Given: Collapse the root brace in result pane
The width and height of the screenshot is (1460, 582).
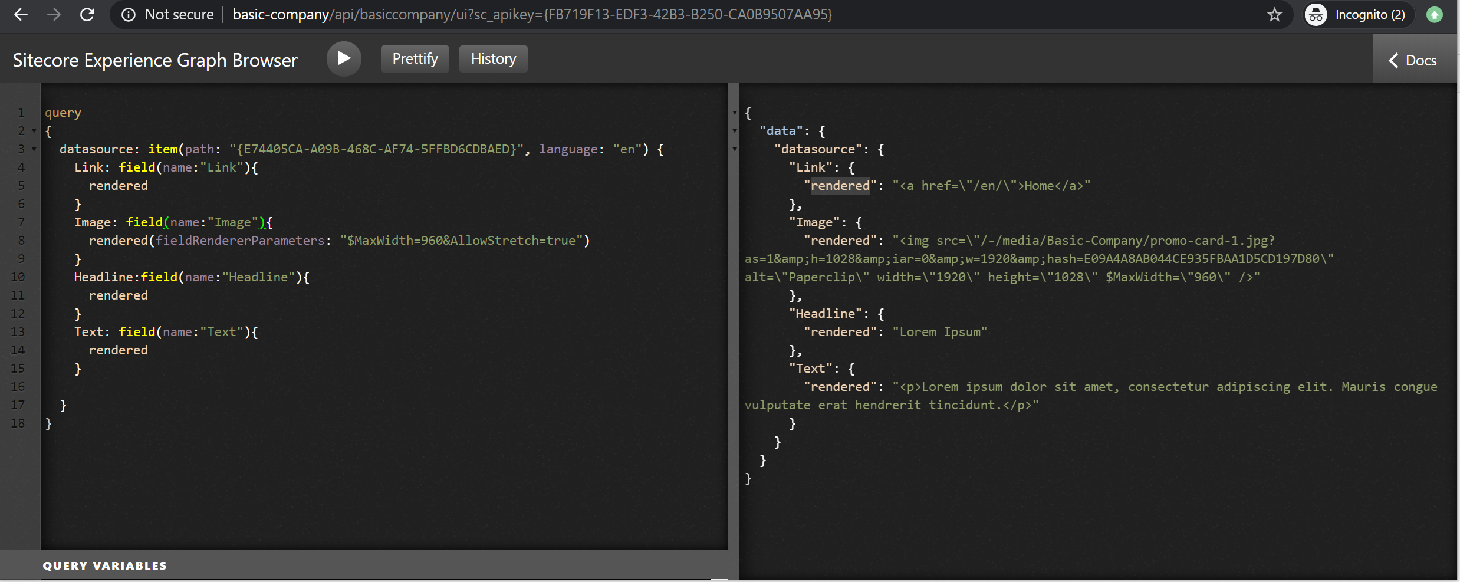Looking at the screenshot, I should [735, 113].
